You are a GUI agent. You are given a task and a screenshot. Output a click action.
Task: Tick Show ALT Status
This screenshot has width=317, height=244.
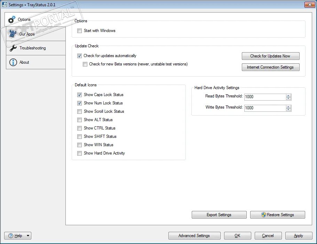coord(79,120)
